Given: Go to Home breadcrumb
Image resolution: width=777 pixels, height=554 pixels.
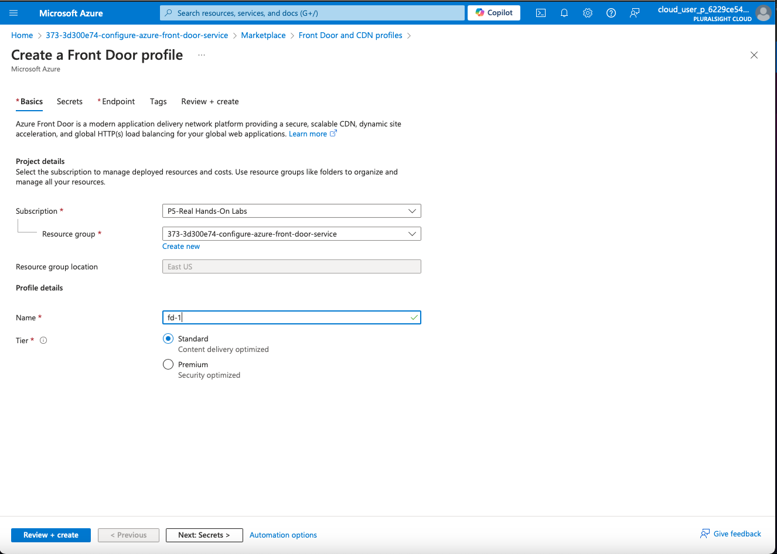Looking at the screenshot, I should click(22, 35).
